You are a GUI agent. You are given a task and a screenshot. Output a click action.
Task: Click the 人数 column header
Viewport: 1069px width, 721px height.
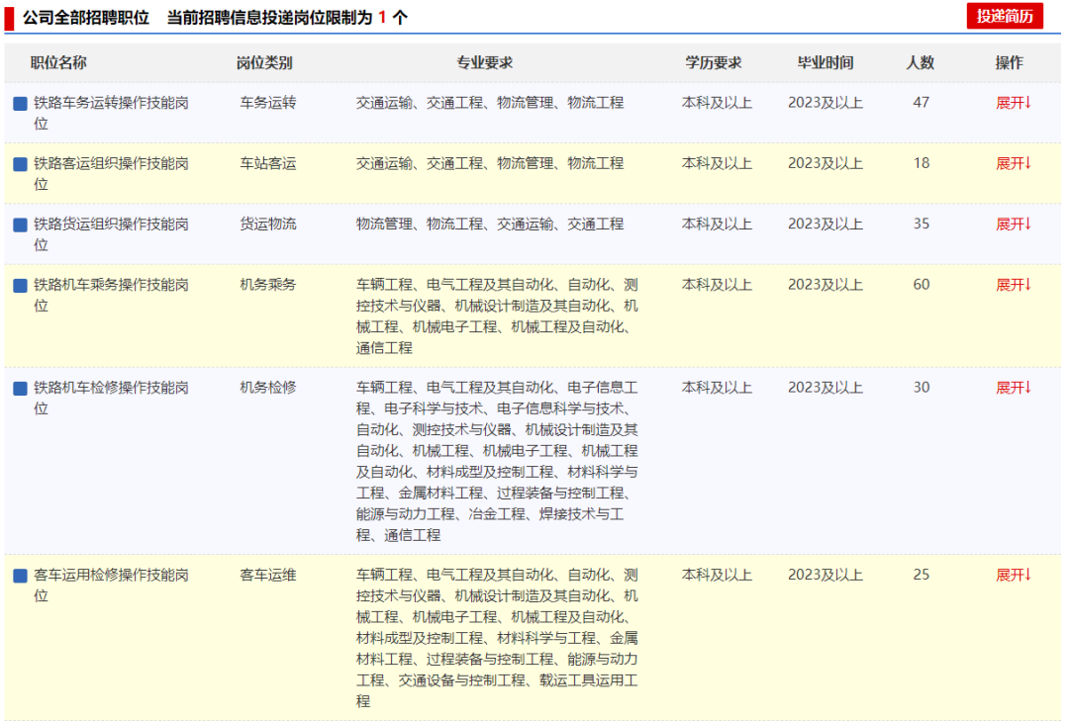click(920, 62)
